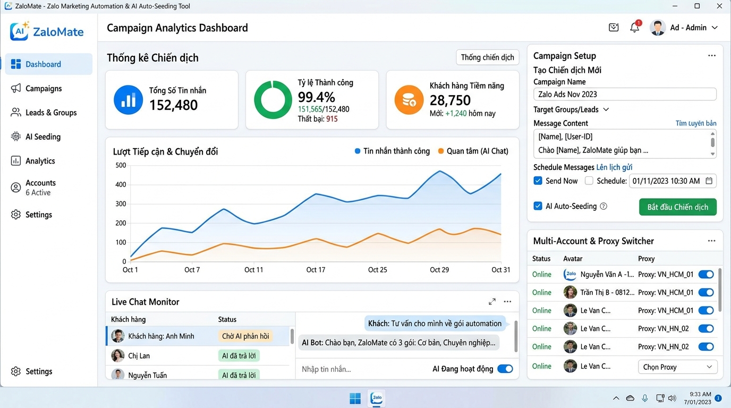Viewport: 731px width, 408px height.
Task: Click the Campaign Name input field
Action: pos(625,95)
